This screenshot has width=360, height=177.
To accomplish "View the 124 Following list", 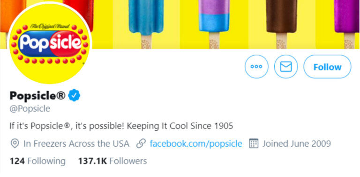I will tap(37, 161).
